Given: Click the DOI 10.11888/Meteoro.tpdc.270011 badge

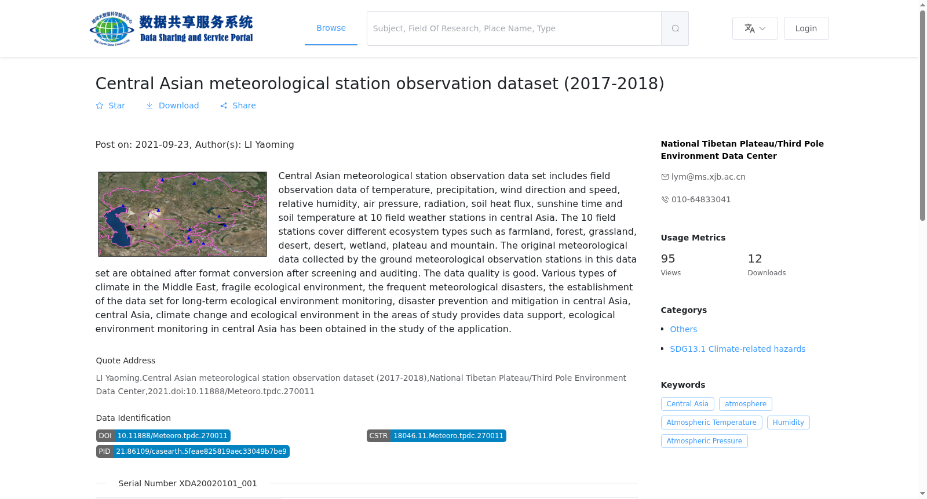Looking at the screenshot, I should [163, 436].
